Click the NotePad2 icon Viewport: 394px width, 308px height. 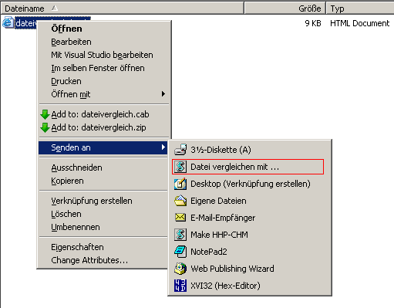click(x=180, y=252)
